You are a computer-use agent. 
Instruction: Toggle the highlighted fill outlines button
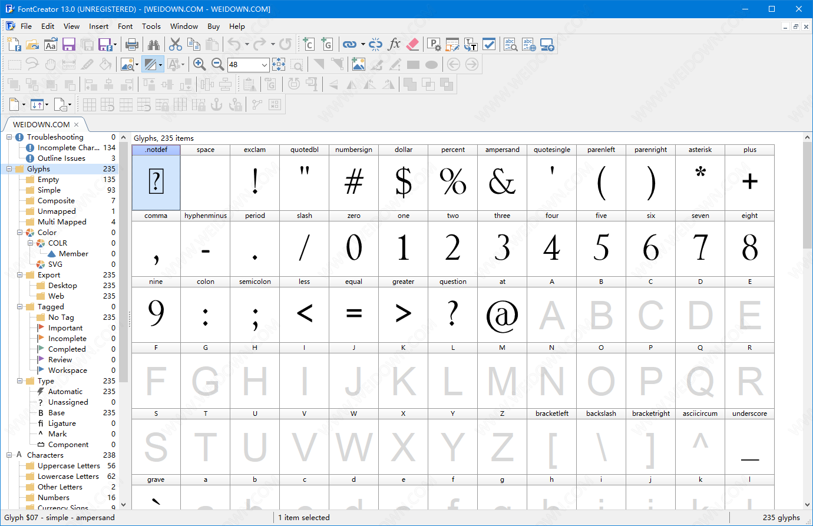(150, 64)
